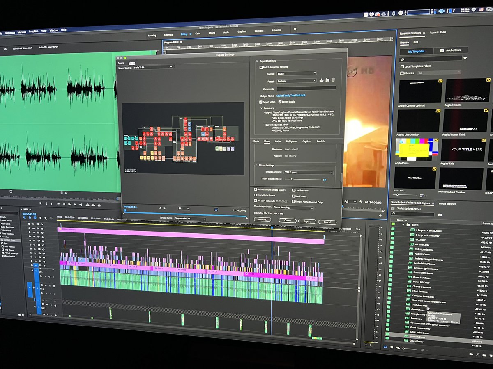
Task: Click the workspace overflow chevron icon
Action: click(295, 29)
